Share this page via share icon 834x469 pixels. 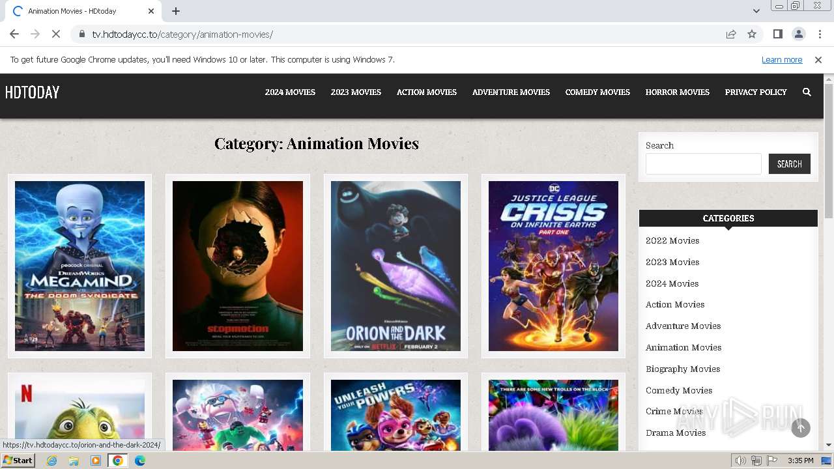coord(731,34)
